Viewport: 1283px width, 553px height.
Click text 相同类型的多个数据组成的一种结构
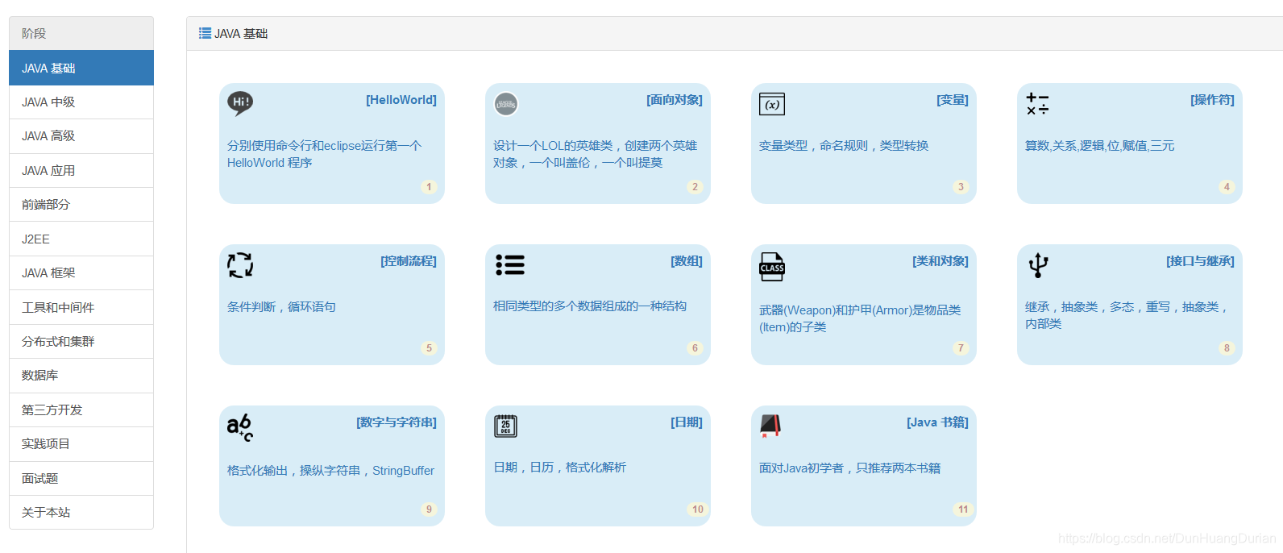point(590,306)
